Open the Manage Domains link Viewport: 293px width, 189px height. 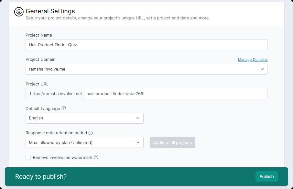click(x=253, y=60)
